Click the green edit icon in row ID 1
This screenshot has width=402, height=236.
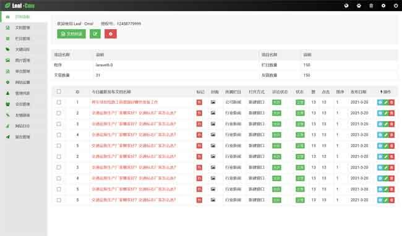pos(386,102)
